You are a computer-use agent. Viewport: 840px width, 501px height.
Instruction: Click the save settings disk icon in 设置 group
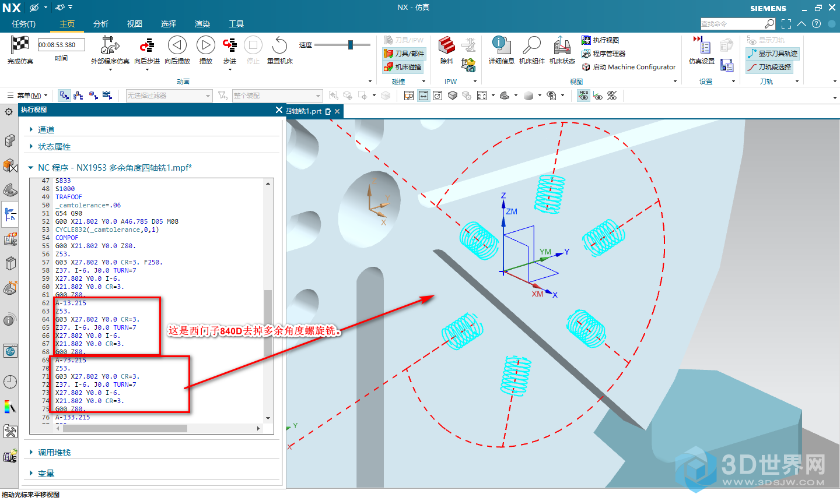click(x=727, y=65)
